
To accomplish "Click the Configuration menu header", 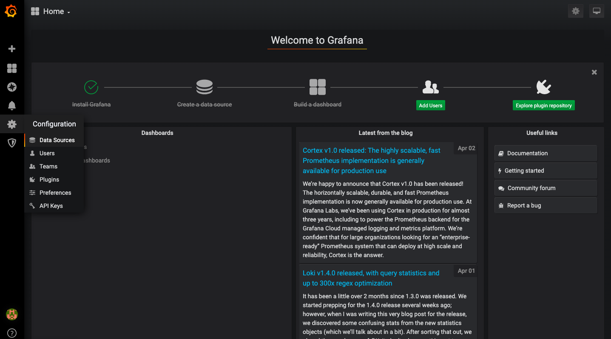I will [54, 124].
